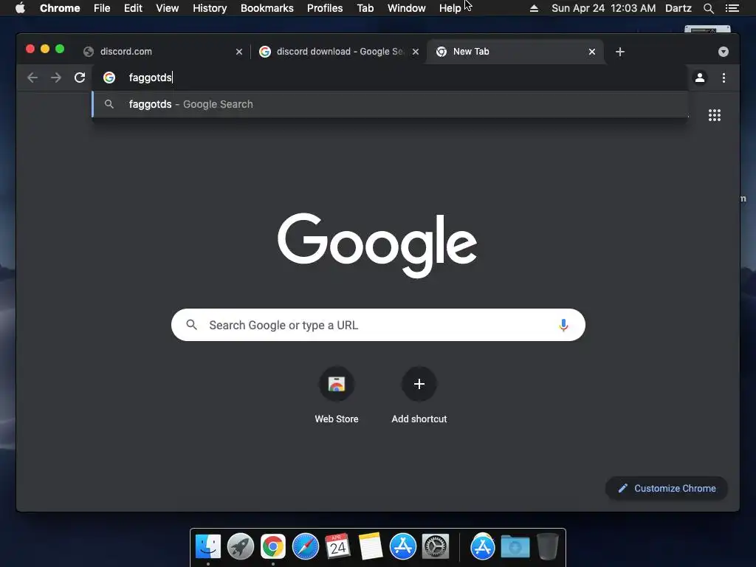Open the Bookmarks menu
This screenshot has width=756, height=567.
pyautogui.click(x=267, y=8)
